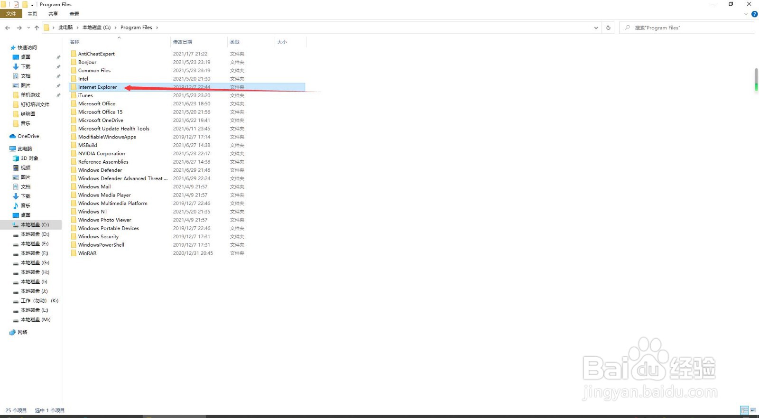Select the iTunes folder icon
The height and width of the screenshot is (418, 759).
74,95
